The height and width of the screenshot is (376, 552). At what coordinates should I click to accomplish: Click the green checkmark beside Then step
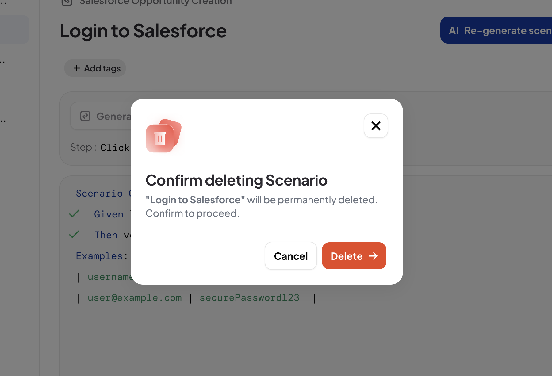pos(74,234)
